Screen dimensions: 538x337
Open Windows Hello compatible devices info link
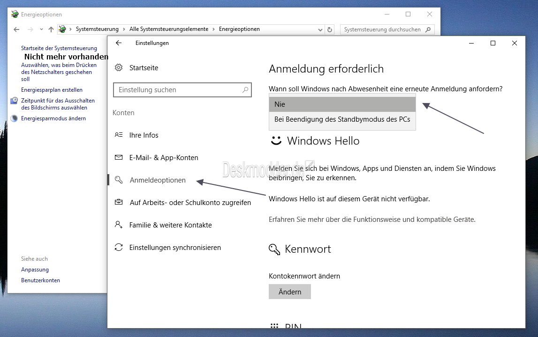coord(372,219)
